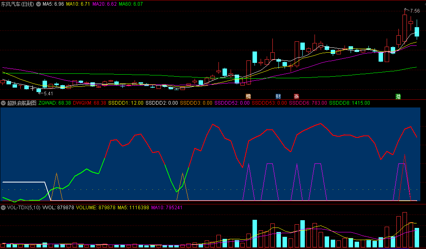Screen dimensions: 426x249
Task: Select the MA60: 6.07 label
Action: tap(131, 4)
